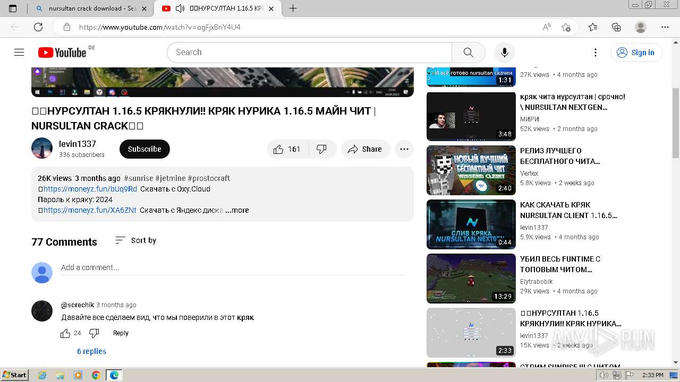The height and width of the screenshot is (382, 680).
Task: Close the YouTube browser tab
Action: [271, 8]
